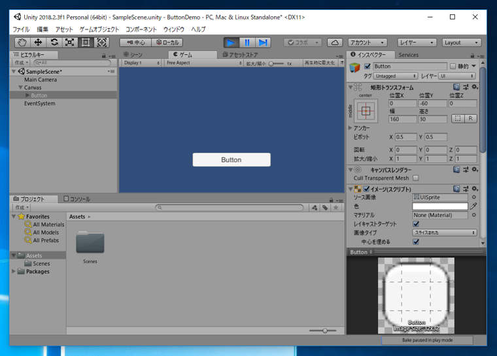The width and height of the screenshot is (497, 356).
Task: Select the combined Transform tool
Action: tap(101, 42)
